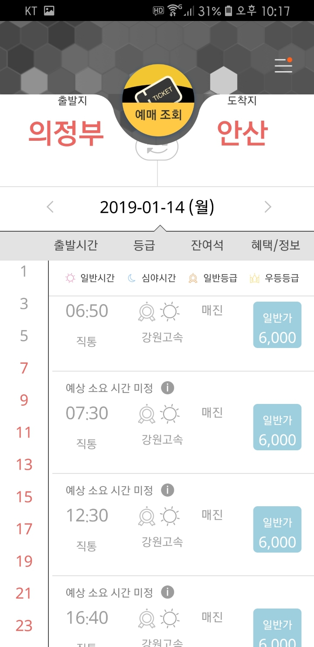314x647 pixels.
Task: Tap the 6,000 fare button for 12:30
Action: [x=277, y=529]
